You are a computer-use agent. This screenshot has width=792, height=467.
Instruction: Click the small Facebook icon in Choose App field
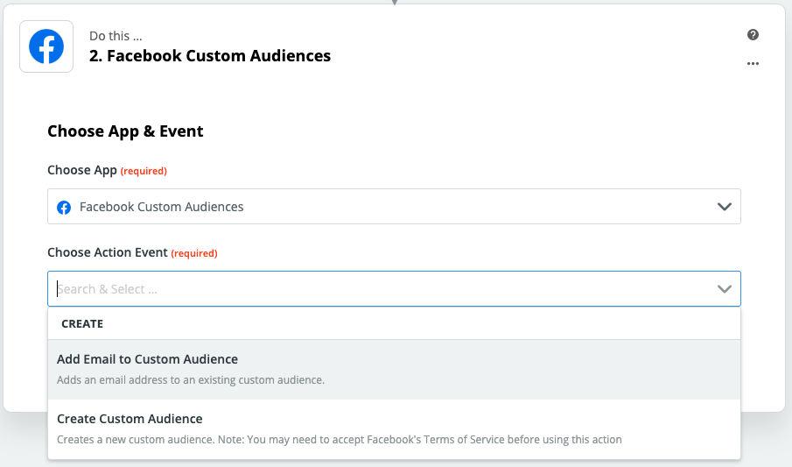(x=64, y=208)
